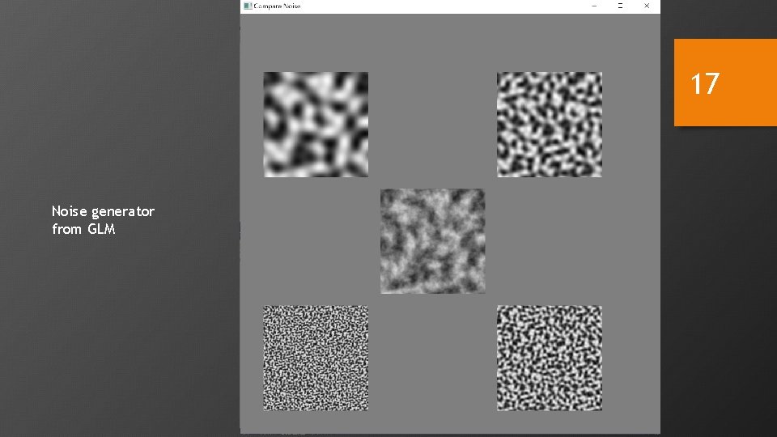Select the bottom-left finest-grain noise texture
The height and width of the screenshot is (437, 777).
316,359
